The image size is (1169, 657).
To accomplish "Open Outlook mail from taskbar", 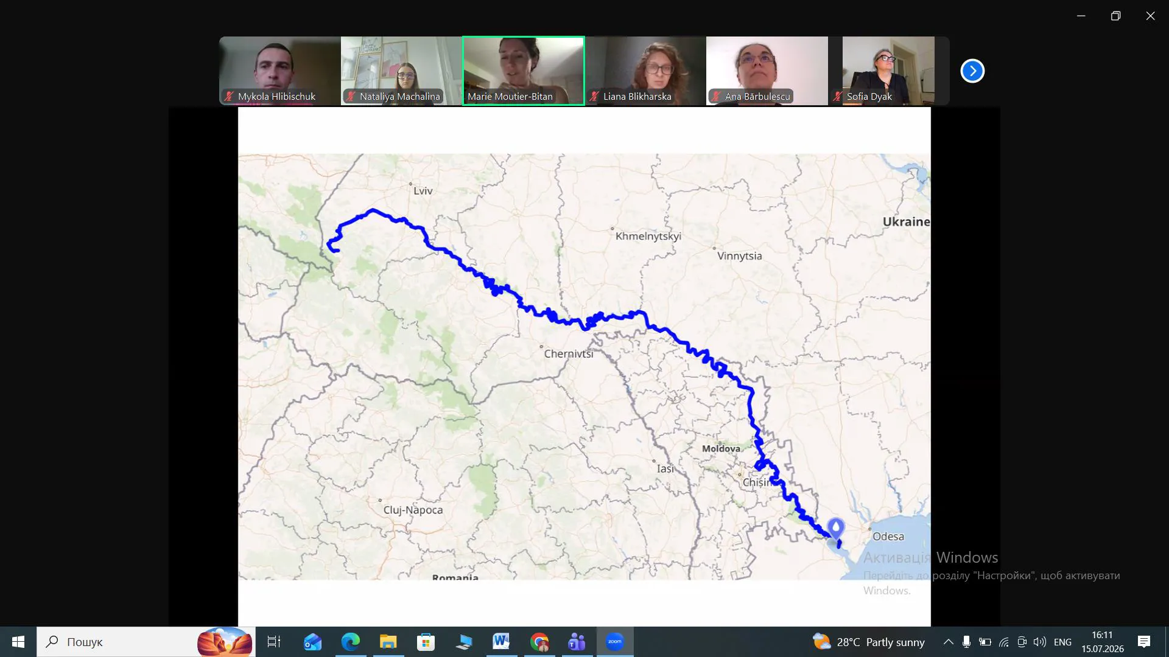I will click(x=312, y=642).
